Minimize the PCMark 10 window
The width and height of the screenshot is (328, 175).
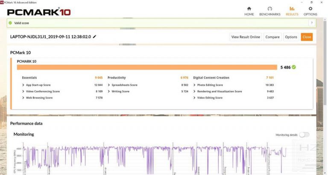pos(302,2)
